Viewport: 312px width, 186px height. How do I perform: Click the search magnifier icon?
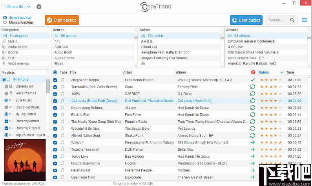[292, 20]
